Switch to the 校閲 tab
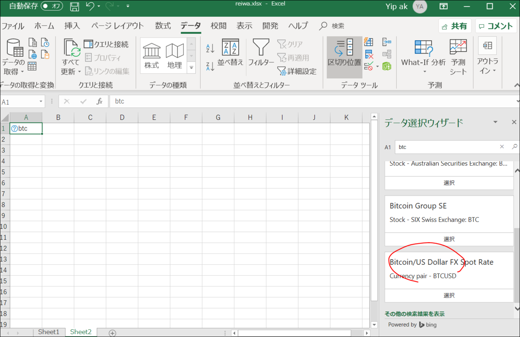Screen dimensions: 520x337 click(218, 26)
